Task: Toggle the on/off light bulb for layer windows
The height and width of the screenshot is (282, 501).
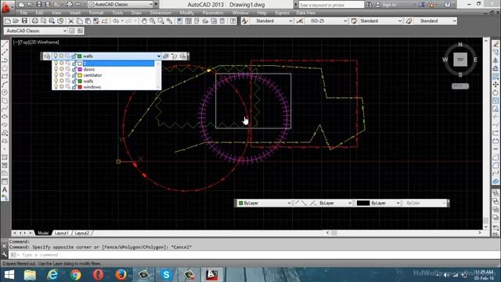Action: pos(56,87)
